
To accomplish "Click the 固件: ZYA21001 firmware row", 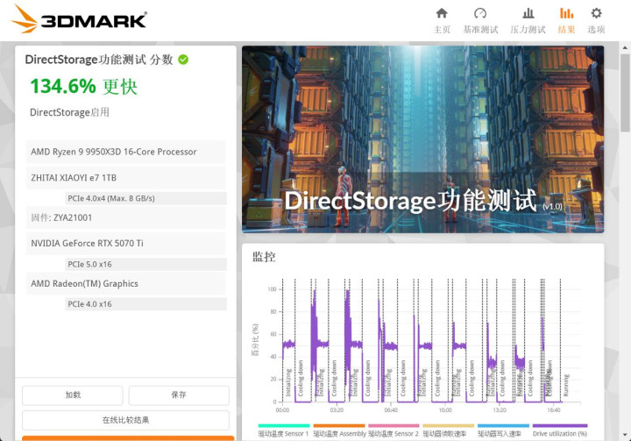I will (125, 217).
